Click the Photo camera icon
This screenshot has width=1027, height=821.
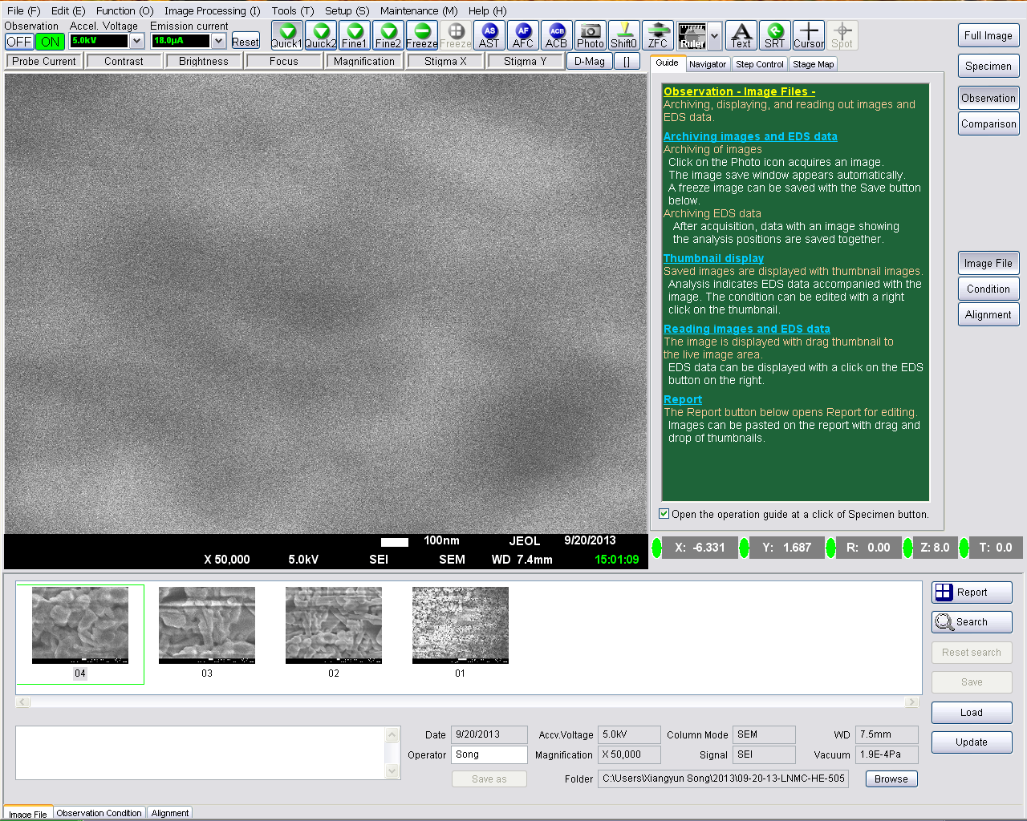click(591, 35)
